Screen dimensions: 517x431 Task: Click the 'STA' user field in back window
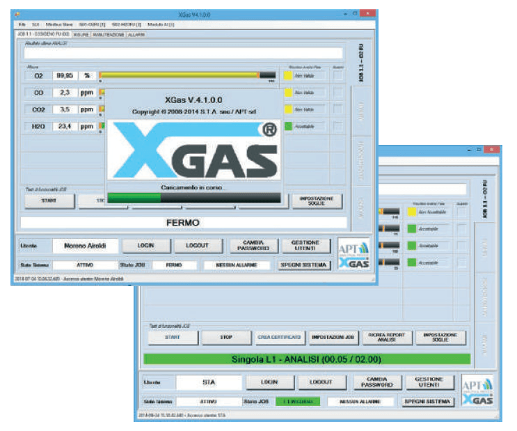pos(209,382)
